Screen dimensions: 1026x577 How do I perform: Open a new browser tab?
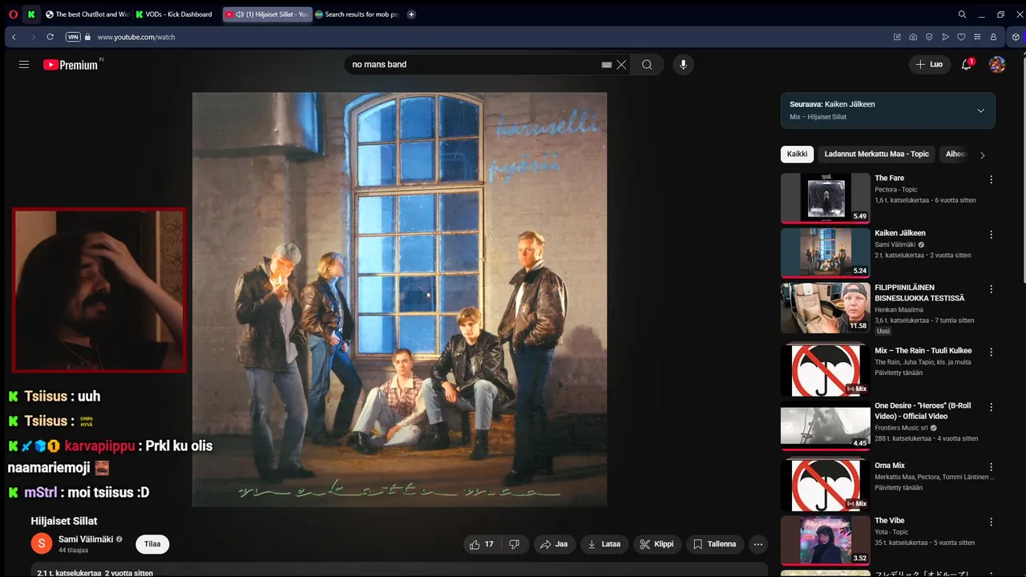[411, 14]
